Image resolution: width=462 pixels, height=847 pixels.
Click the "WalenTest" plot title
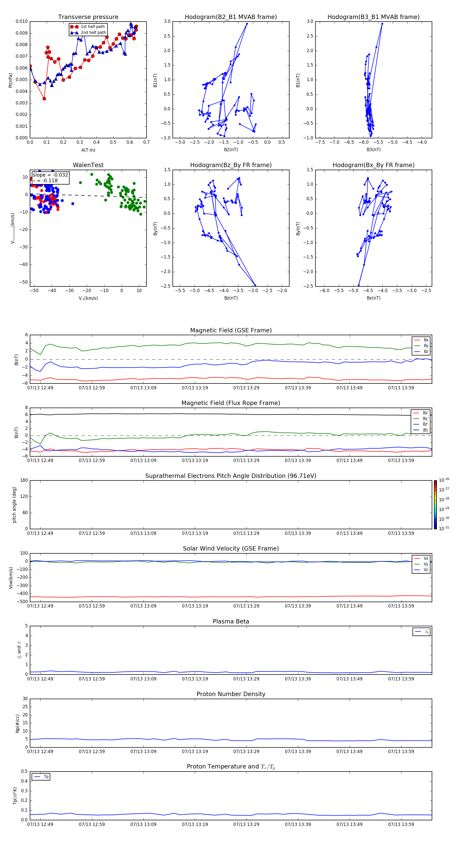point(88,165)
